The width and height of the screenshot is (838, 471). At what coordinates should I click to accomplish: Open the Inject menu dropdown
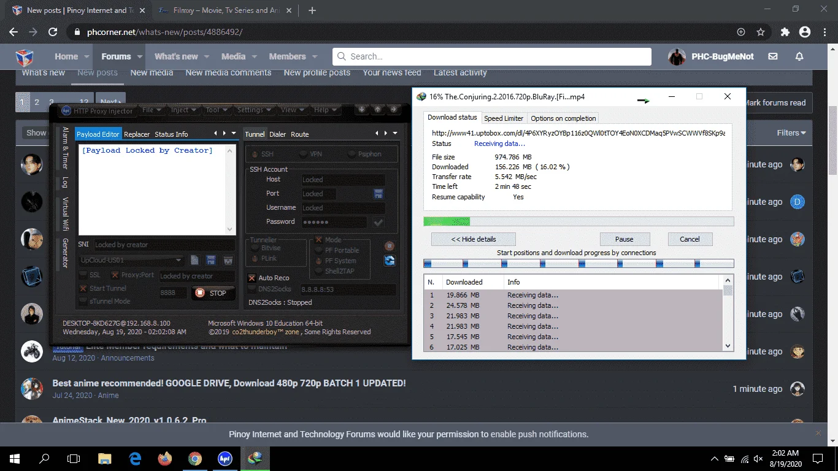[x=184, y=110]
